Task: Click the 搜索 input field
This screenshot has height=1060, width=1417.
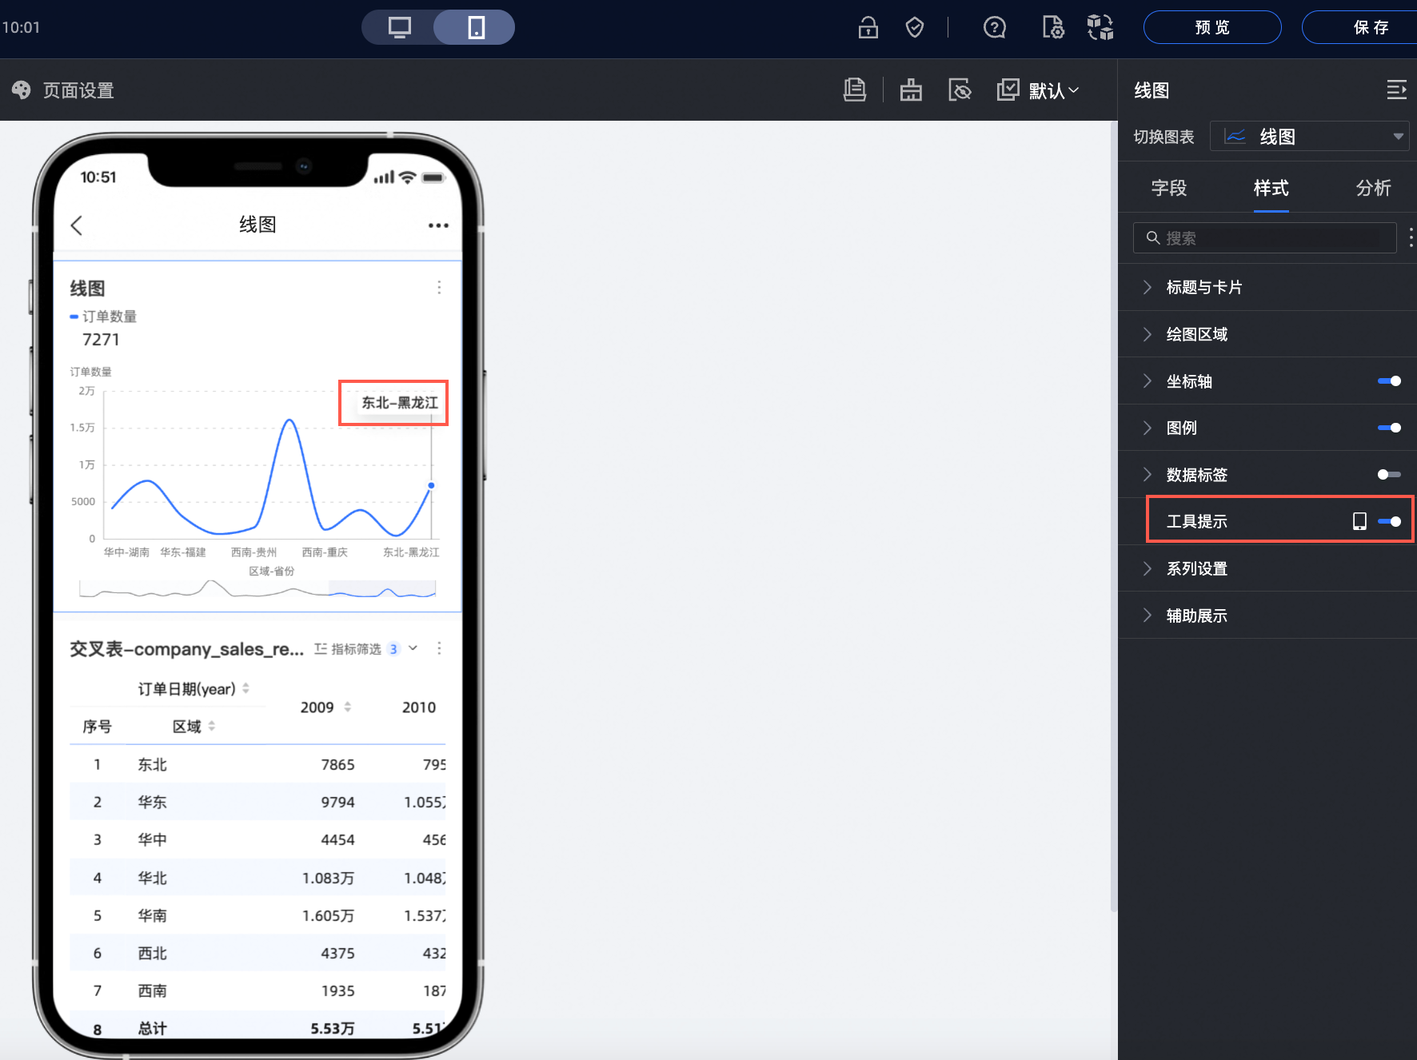Action: click(x=1264, y=237)
